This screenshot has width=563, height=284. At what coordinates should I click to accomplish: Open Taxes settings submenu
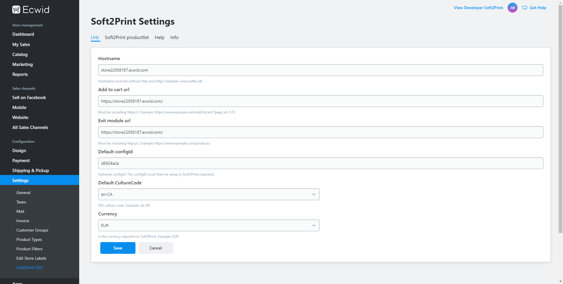[21, 202]
